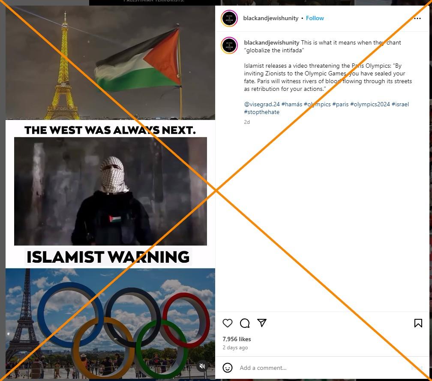Save post with bookmark icon
This screenshot has width=432, height=381.
(418, 323)
